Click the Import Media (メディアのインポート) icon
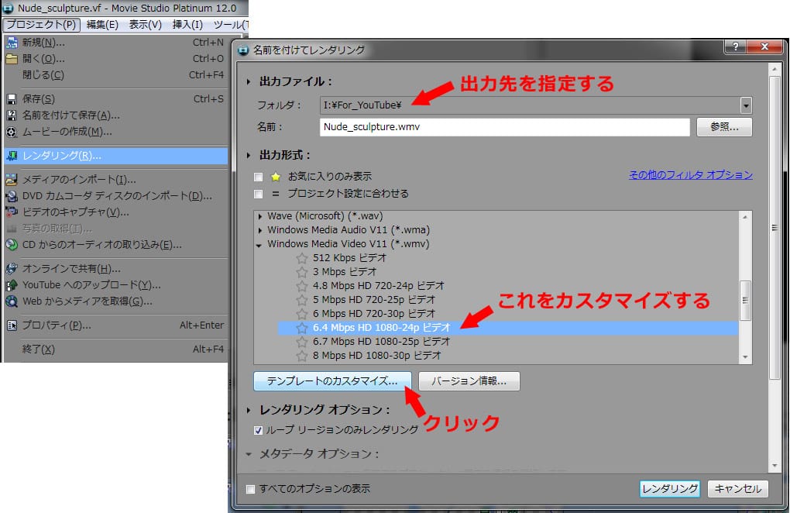The width and height of the screenshot is (790, 513). click(x=12, y=180)
